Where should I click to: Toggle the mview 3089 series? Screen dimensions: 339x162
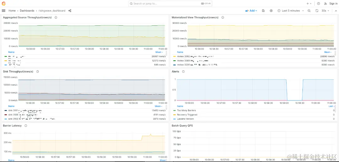193,61
